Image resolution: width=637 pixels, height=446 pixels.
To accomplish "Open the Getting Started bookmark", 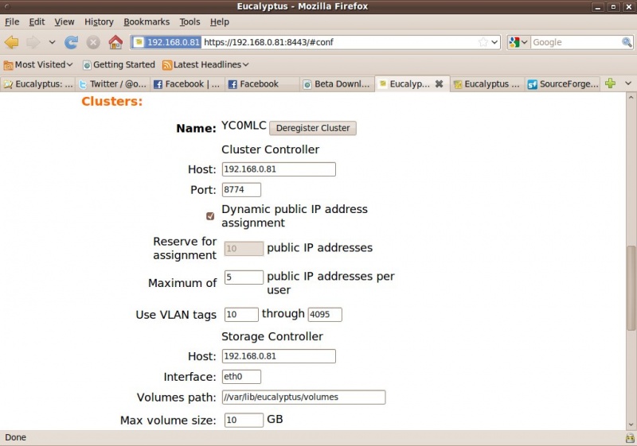I will tap(119, 64).
